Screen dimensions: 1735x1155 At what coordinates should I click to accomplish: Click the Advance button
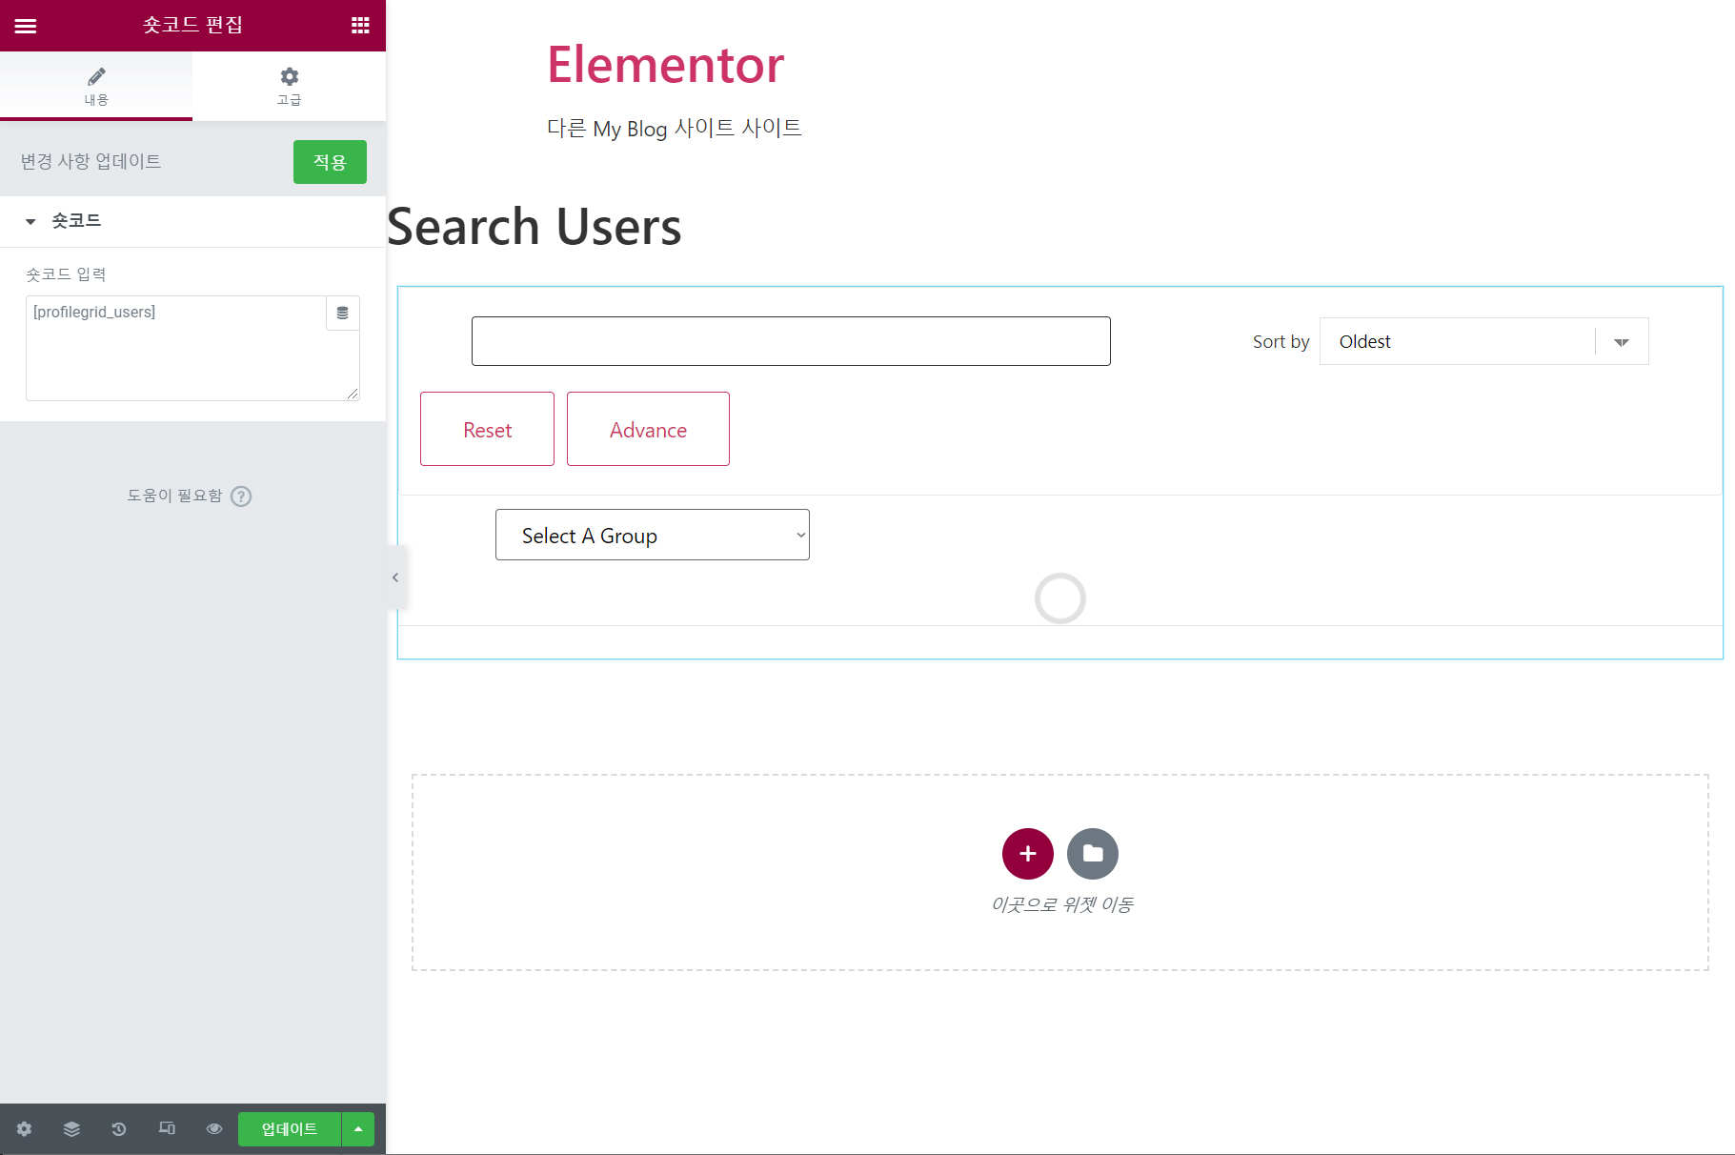pyautogui.click(x=648, y=429)
